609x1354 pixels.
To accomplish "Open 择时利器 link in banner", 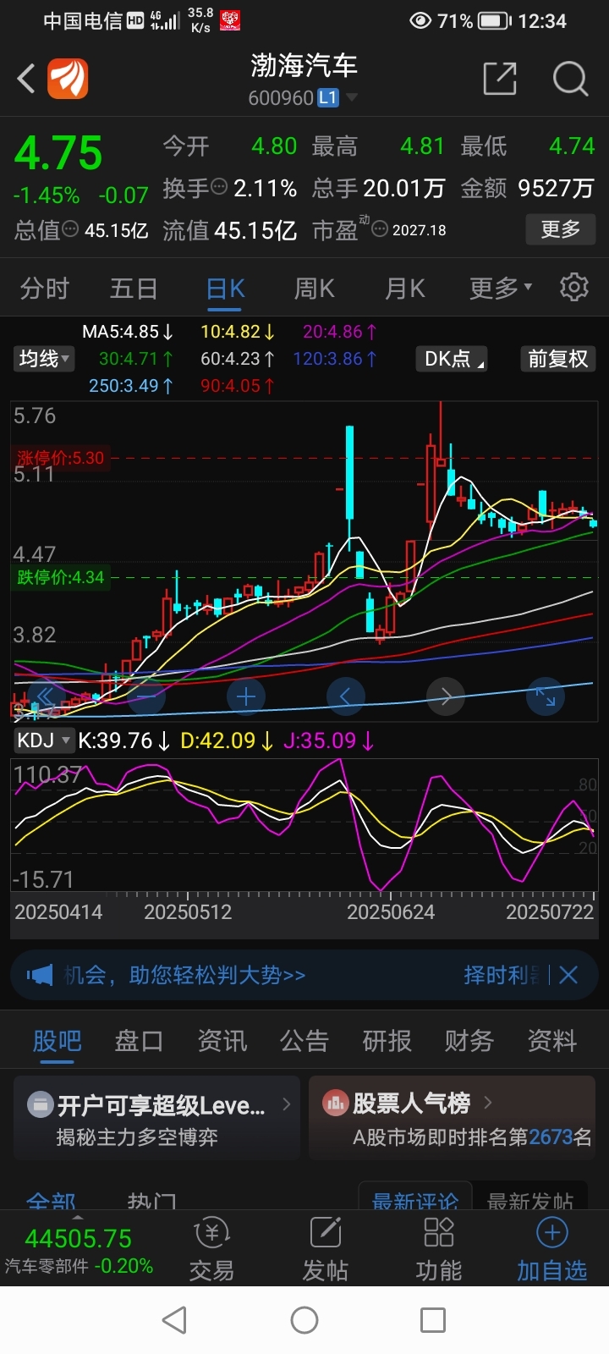I will point(502,975).
